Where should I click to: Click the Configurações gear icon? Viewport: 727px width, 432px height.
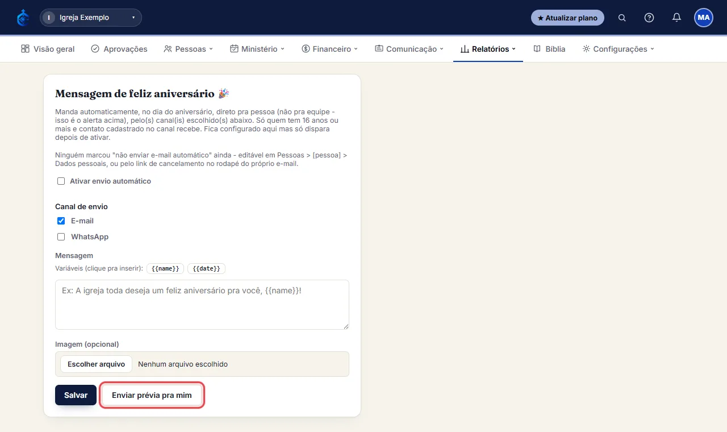click(586, 49)
